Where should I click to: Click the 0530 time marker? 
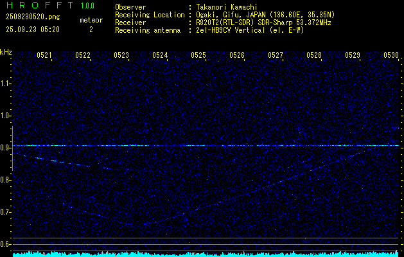pyautogui.click(x=391, y=56)
